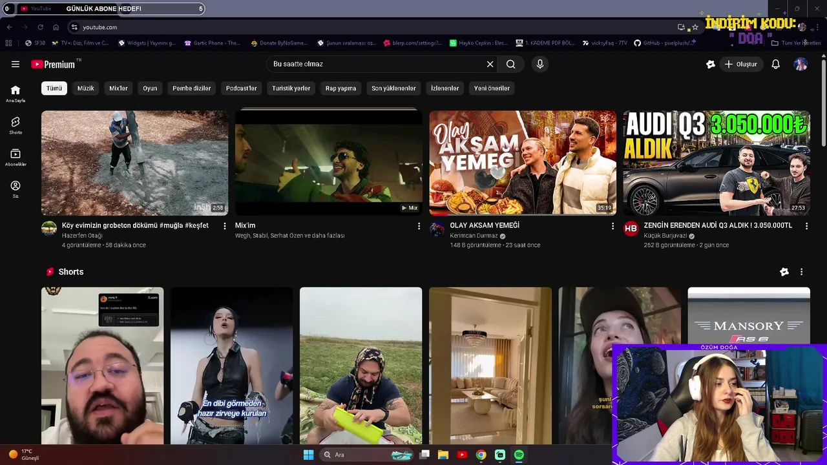Open options for ZENGİN ERENDEN AUDİ video
This screenshot has width=827, height=465.
point(806,226)
